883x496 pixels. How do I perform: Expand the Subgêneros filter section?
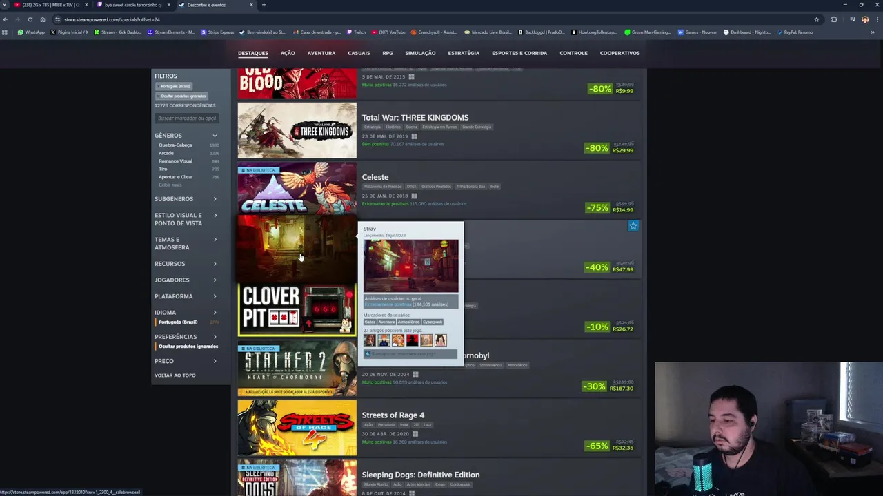point(186,199)
